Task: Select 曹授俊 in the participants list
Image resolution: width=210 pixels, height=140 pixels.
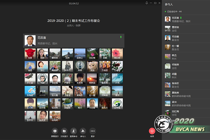Action: tap(185, 29)
